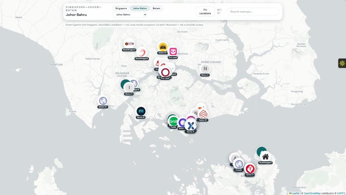Image resolution: width=346 pixels, height=195 pixels.
Task: Switch to the Batam tab
Action: (x=156, y=8)
